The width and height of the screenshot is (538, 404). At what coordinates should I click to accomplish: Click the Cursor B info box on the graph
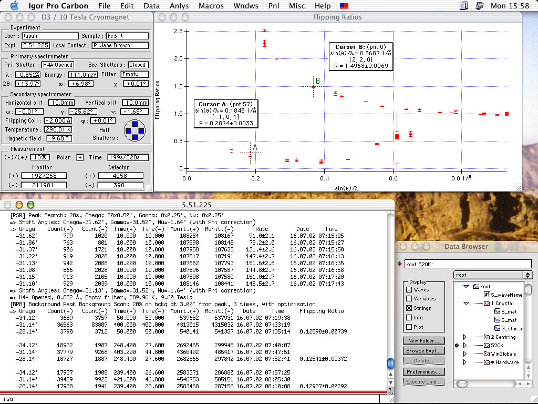tap(361, 56)
